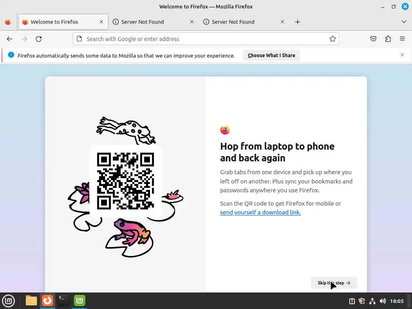Open the Linux Mint start menu
The height and width of the screenshot is (309, 412).
[8, 301]
